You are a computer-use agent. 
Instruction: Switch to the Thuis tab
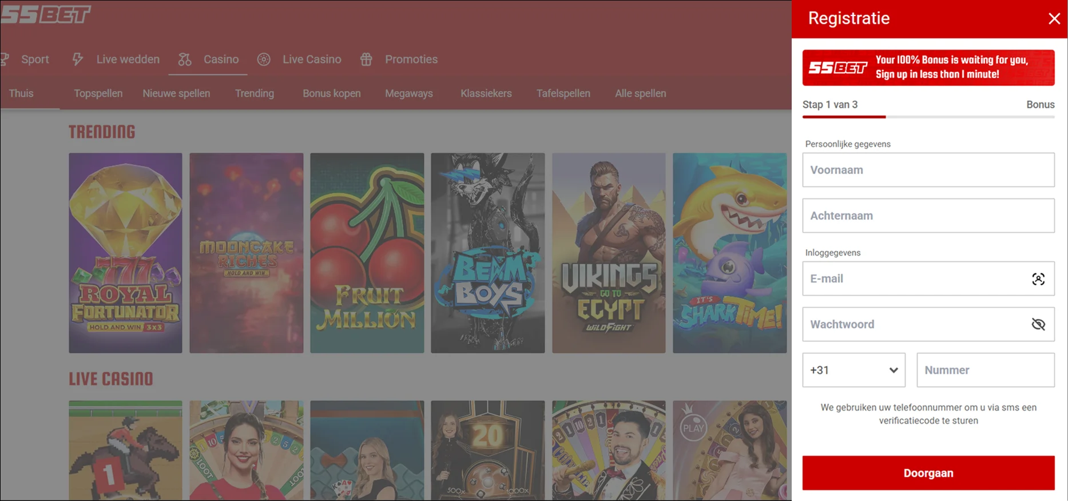[x=21, y=93]
